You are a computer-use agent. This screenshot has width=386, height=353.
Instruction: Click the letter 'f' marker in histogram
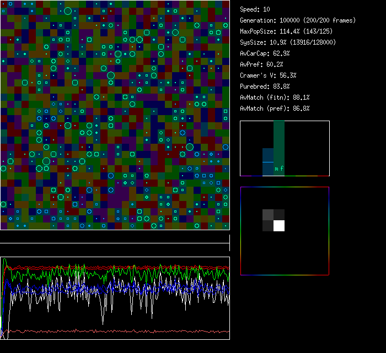click(x=282, y=169)
